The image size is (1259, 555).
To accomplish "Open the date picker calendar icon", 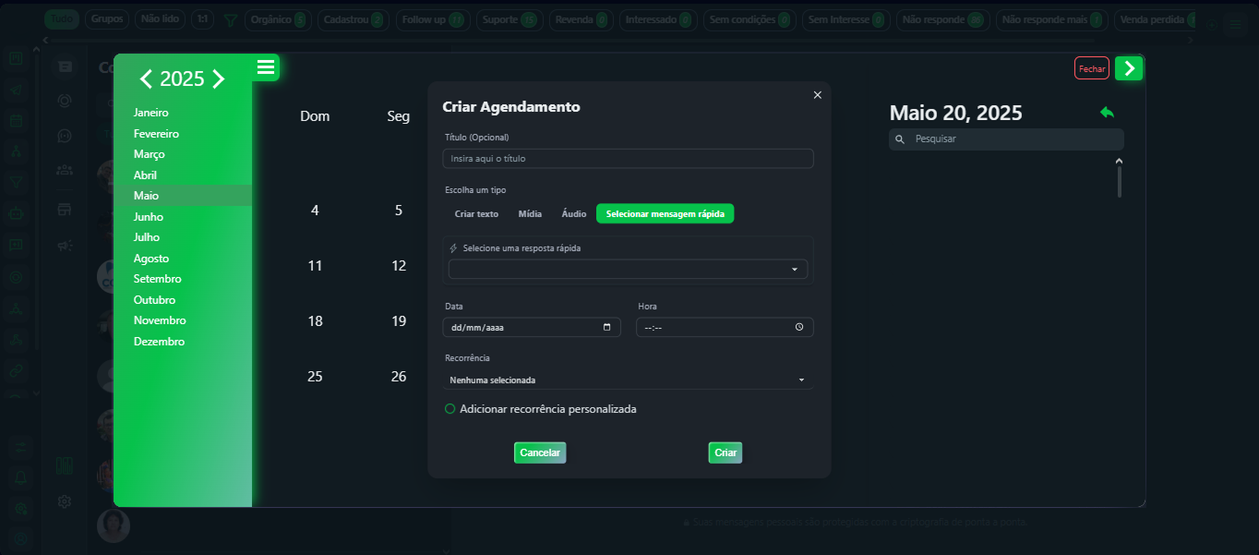I will click(606, 327).
